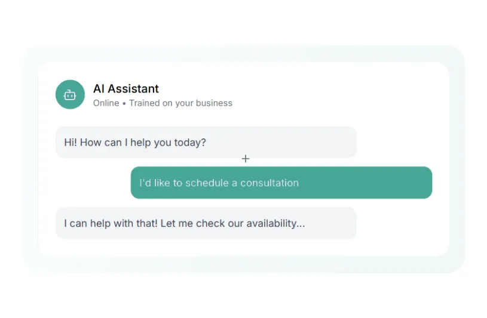Viewport: 487px width, 318px height.
Task: Click the word consultation in green bubble
Action: click(x=269, y=183)
